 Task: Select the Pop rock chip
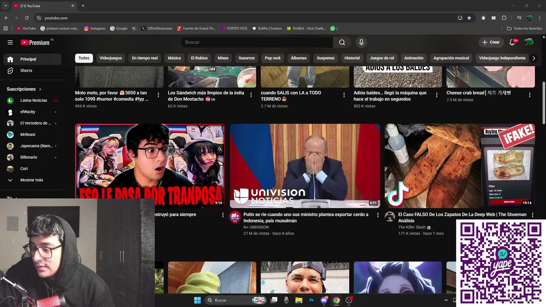(273, 58)
